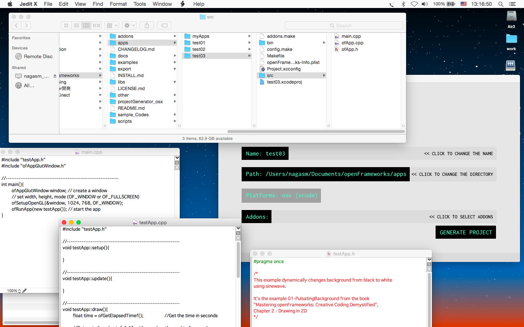
Task: Open the Help menu
Action: point(199,4)
